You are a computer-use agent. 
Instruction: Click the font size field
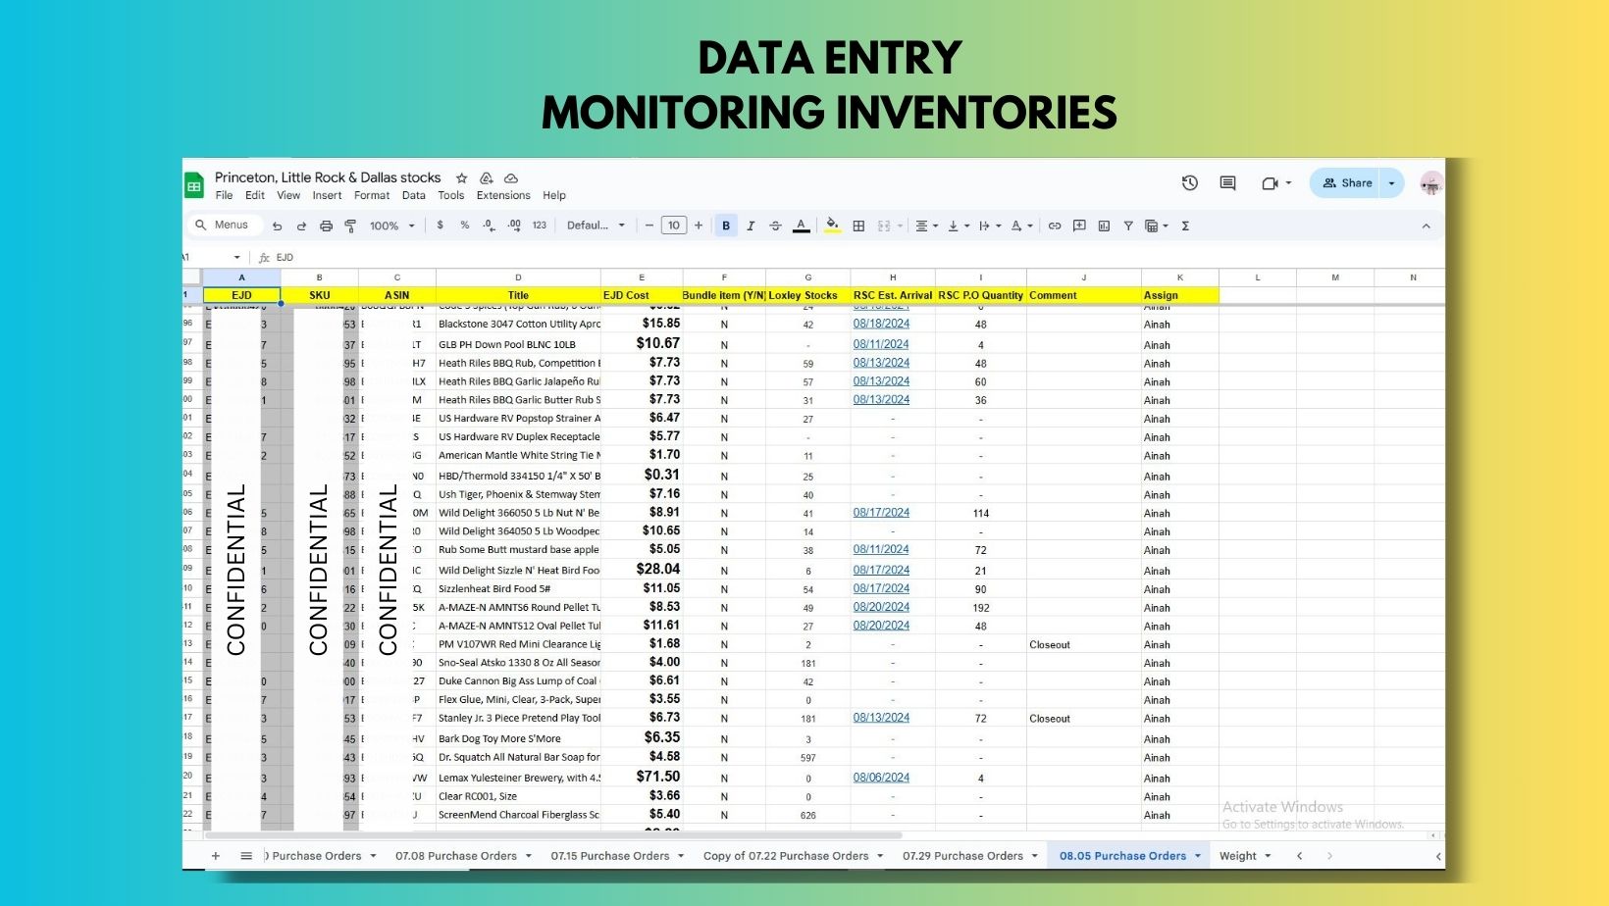674,226
